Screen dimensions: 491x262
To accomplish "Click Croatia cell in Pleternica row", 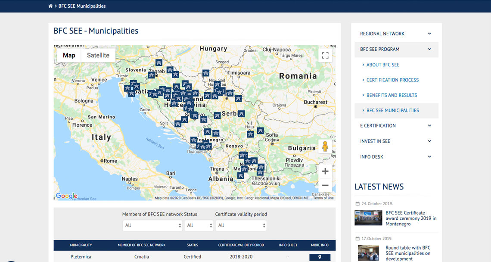I will point(142,257).
